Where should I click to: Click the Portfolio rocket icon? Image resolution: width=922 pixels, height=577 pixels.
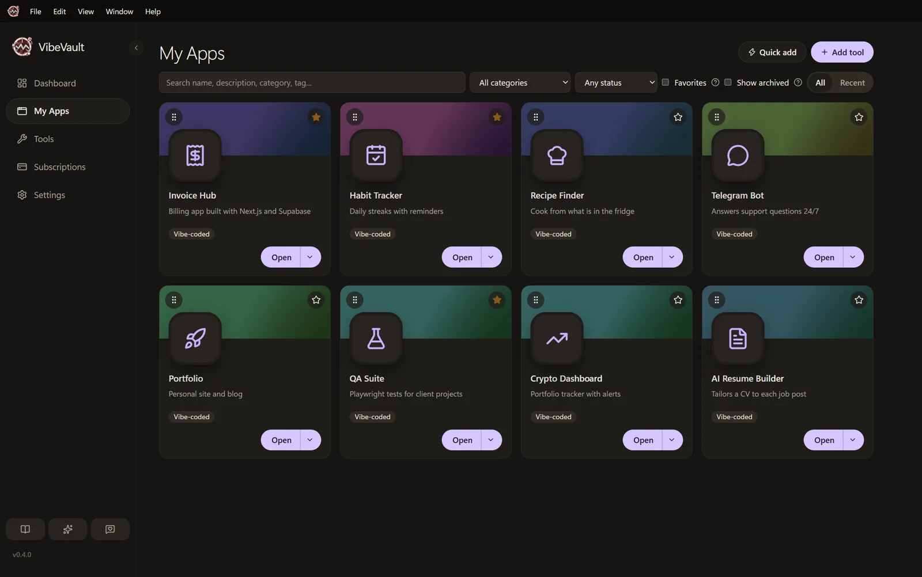pyautogui.click(x=195, y=339)
